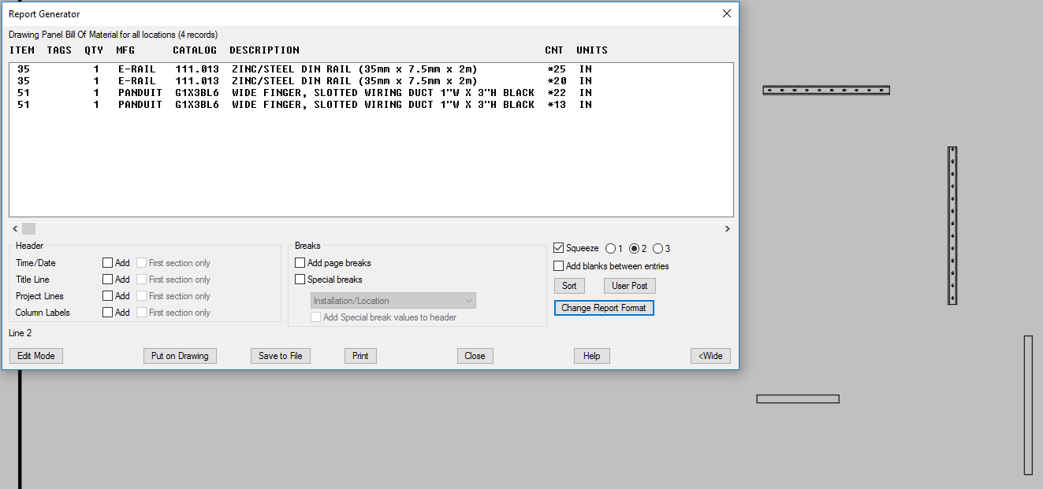
Task: Click the <Wide toggle button
Action: 711,356
